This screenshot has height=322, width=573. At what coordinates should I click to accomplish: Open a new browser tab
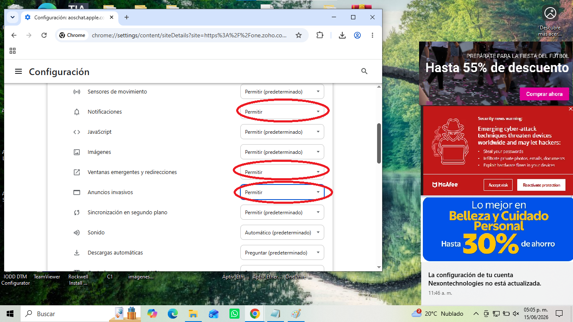tap(127, 17)
